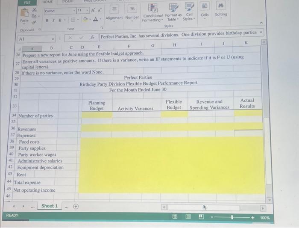Toggle Underline formatting

point(60,20)
